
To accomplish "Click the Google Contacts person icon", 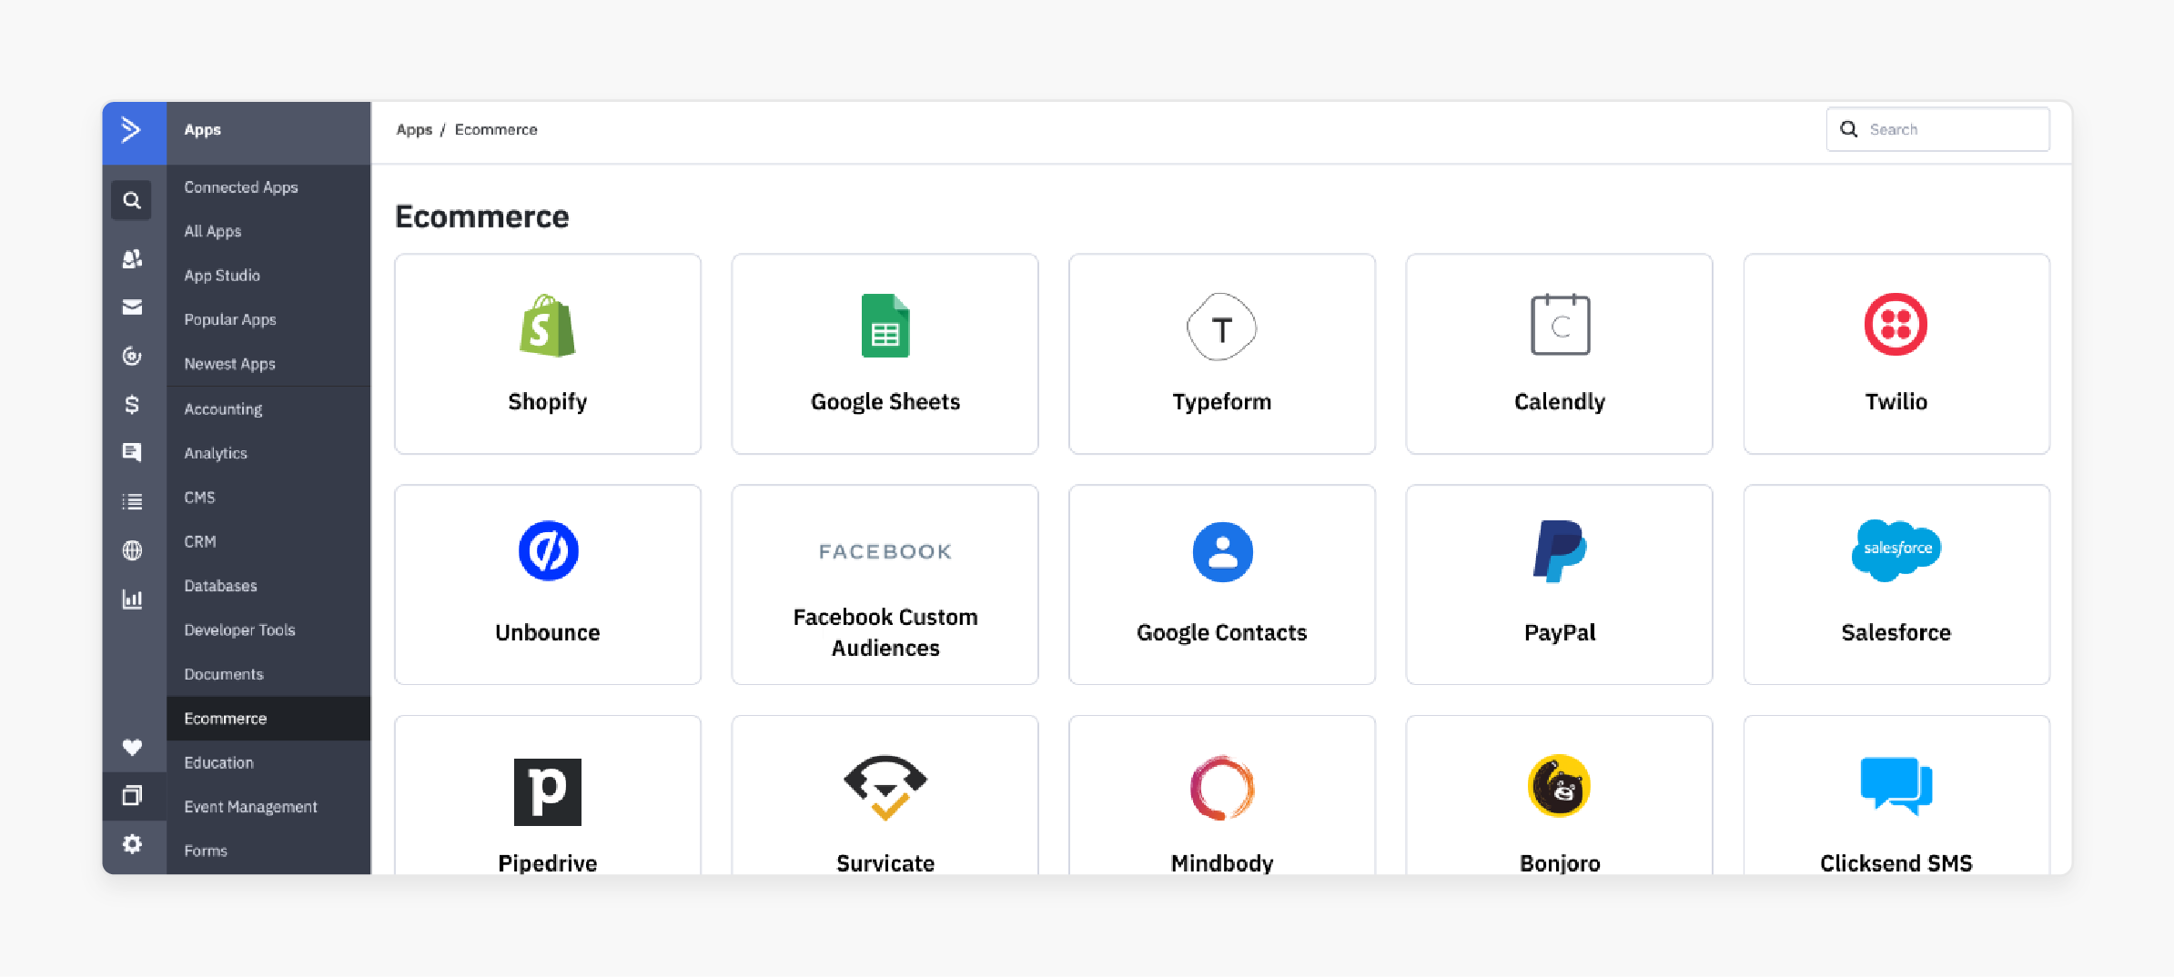I will 1222,552.
